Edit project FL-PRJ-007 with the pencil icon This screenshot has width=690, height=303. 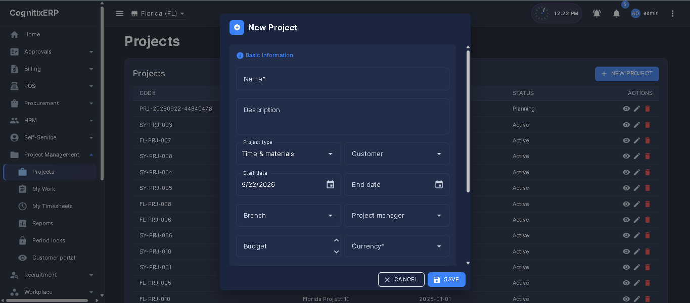(637, 140)
